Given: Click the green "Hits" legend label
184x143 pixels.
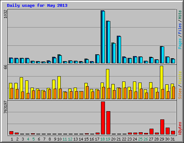Looking at the screenshot, I should coord(180,15).
